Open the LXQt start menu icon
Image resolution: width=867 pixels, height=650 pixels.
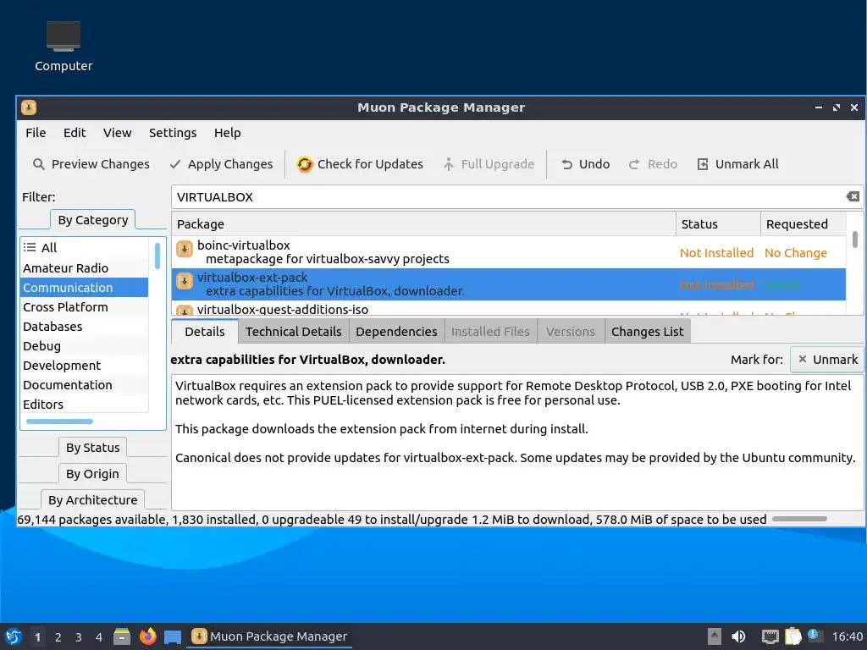tap(14, 636)
